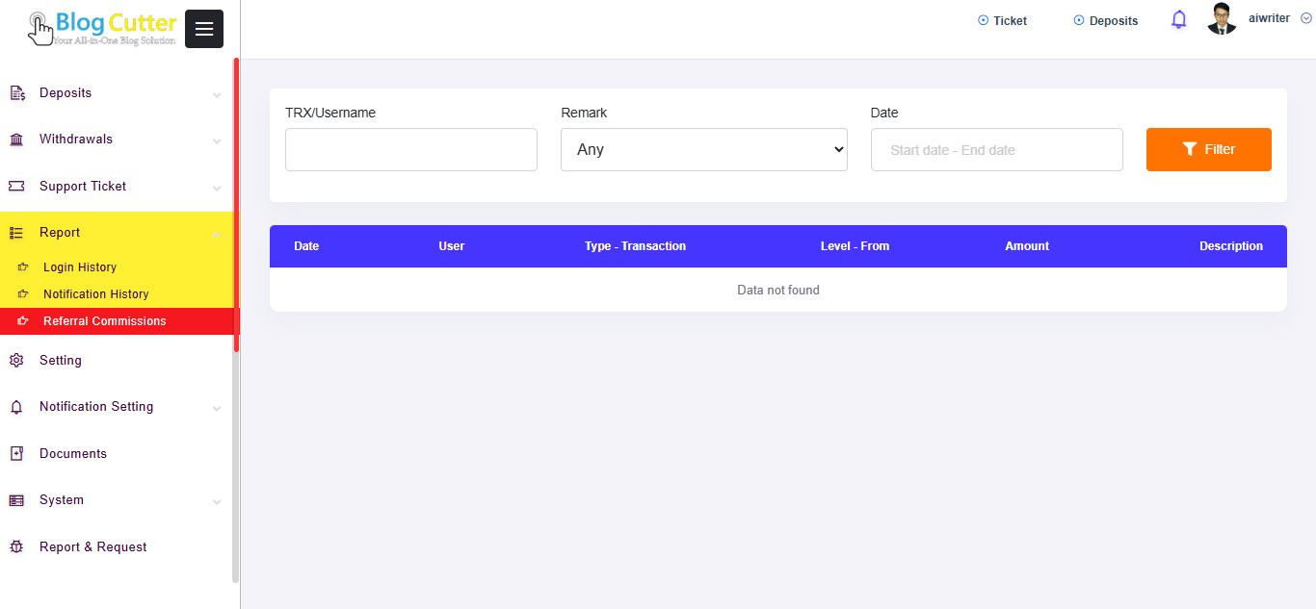This screenshot has width=1316, height=609.
Task: Click the Withdrawals bank icon
Action: (x=16, y=140)
